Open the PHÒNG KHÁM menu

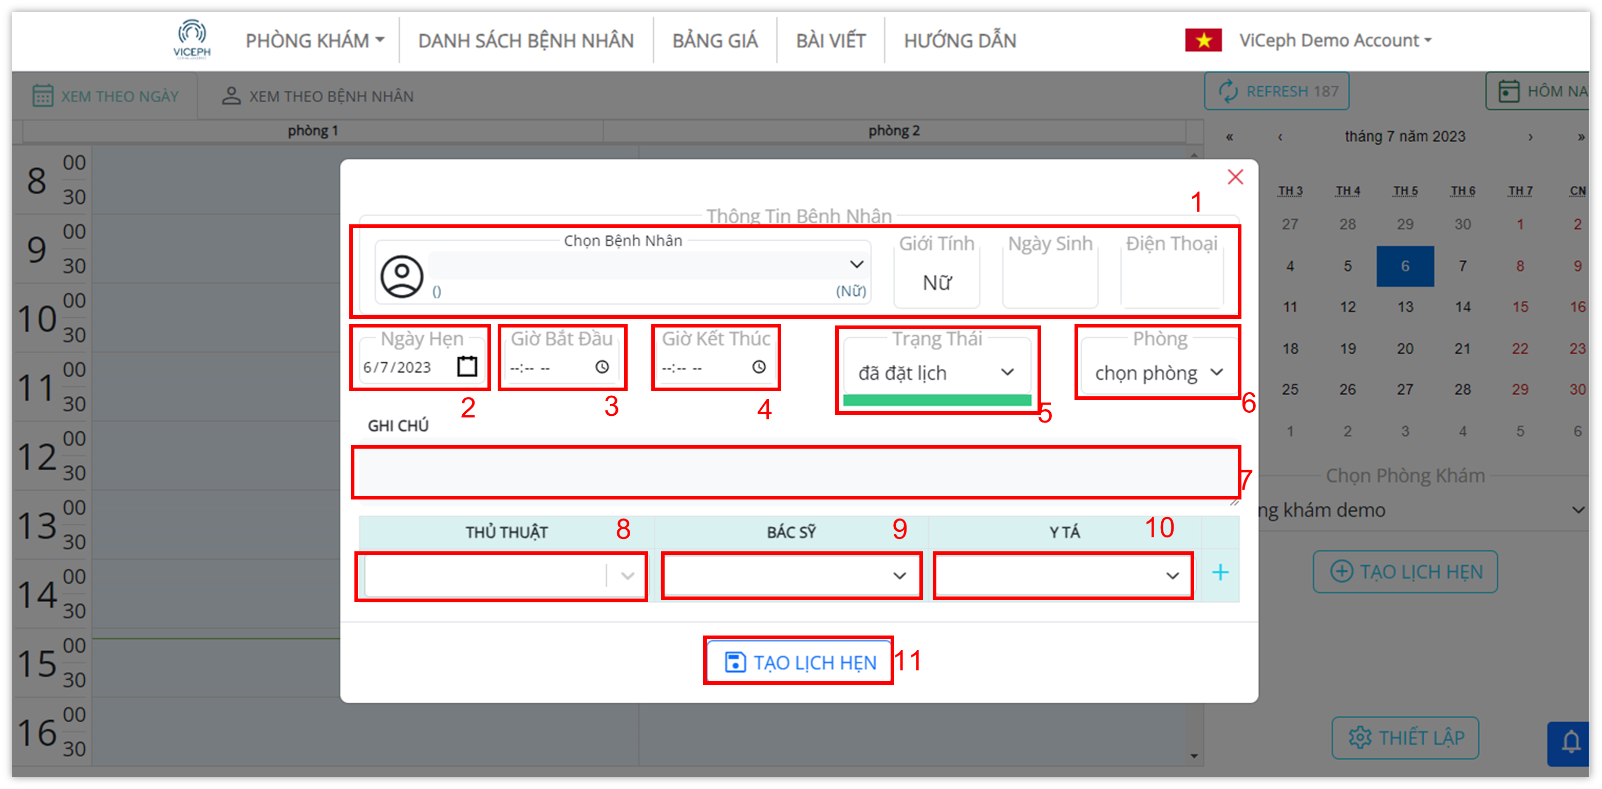pos(315,41)
